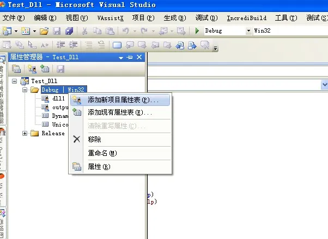Expand the Release folder node
Viewport: 328px width, 239px height.
pyautogui.click(x=25, y=133)
